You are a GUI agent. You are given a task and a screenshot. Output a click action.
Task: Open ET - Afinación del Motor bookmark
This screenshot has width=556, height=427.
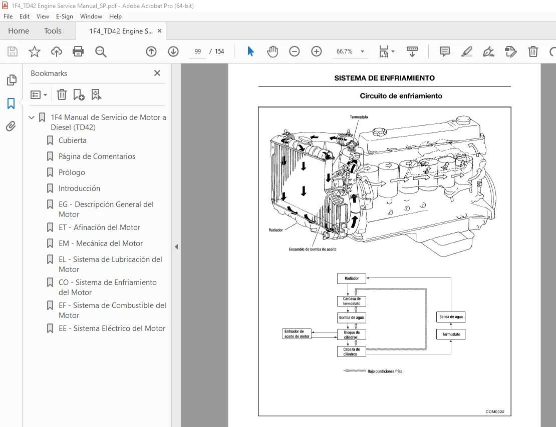[99, 227]
